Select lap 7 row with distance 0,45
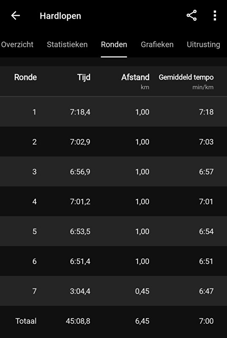227x338 pixels. [x=113, y=291]
